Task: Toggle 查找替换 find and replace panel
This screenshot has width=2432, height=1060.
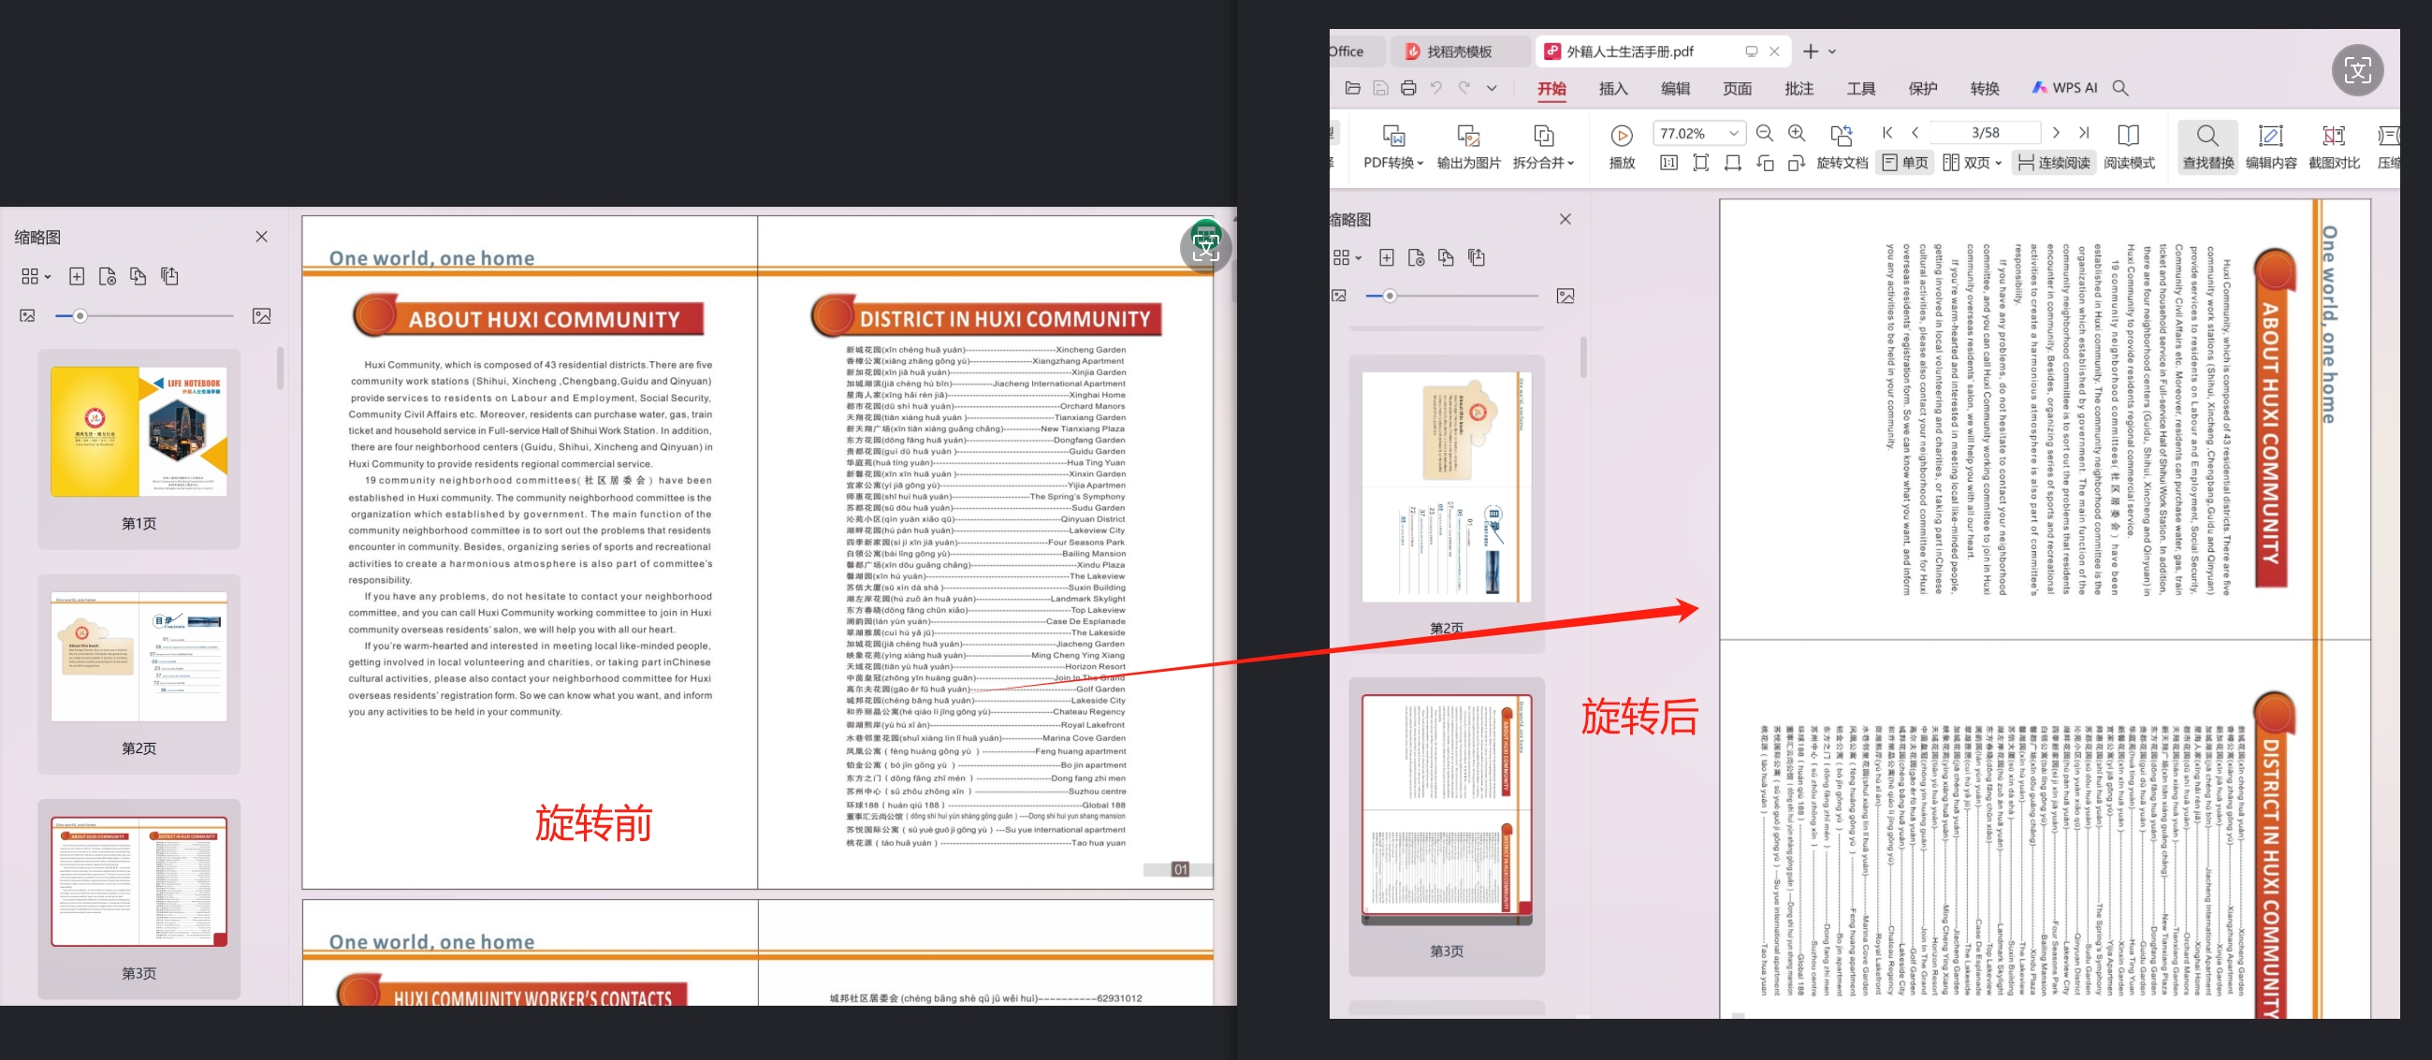Action: [x=2207, y=146]
